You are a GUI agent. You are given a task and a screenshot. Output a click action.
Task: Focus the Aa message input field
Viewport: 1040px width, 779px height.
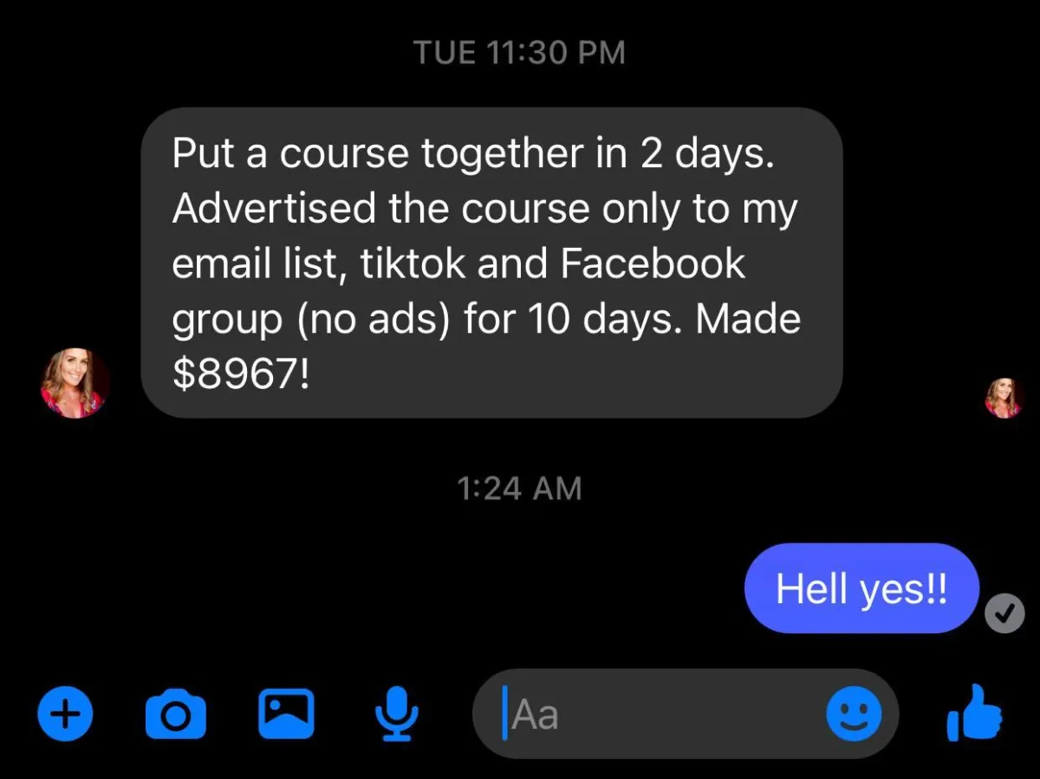pos(685,714)
